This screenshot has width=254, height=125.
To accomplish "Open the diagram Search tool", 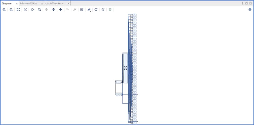I will pyautogui.click(x=39, y=10).
